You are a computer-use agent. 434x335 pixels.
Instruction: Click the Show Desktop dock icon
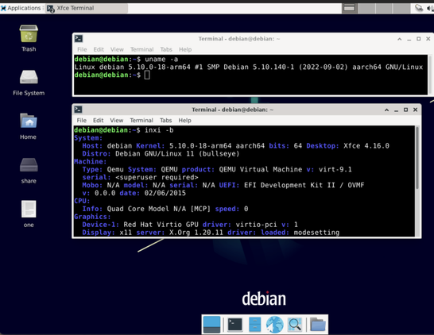click(211, 324)
